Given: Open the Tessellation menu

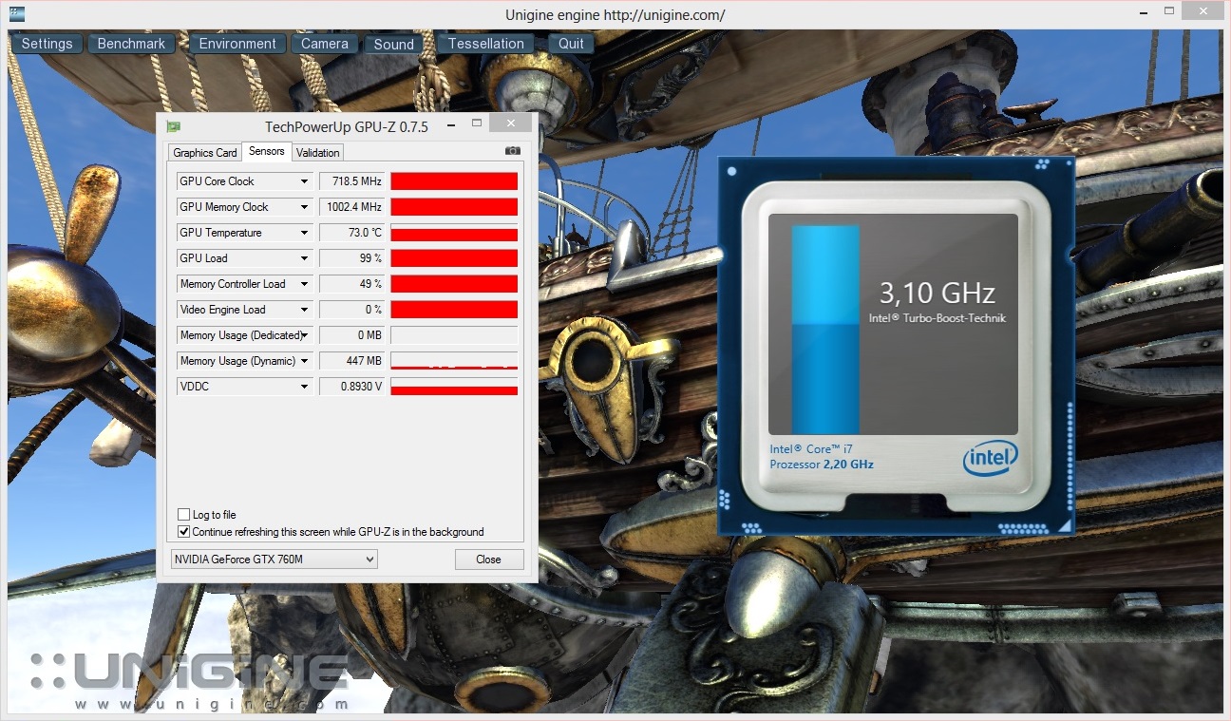Looking at the screenshot, I should (x=485, y=44).
